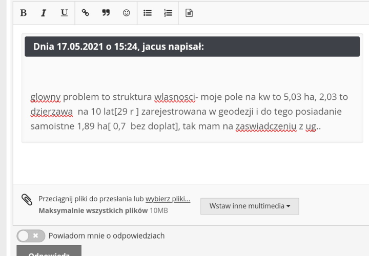This screenshot has height=256, width=369.
Task: Toggle bold formatting in the editor
Action: (x=23, y=12)
